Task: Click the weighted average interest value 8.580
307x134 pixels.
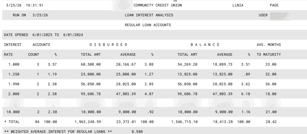Action: 137,131
